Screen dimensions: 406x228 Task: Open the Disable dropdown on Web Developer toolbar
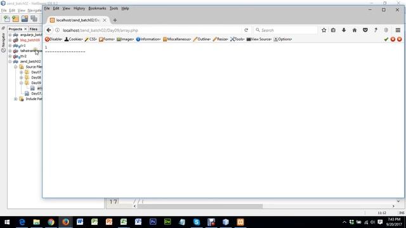point(53,39)
